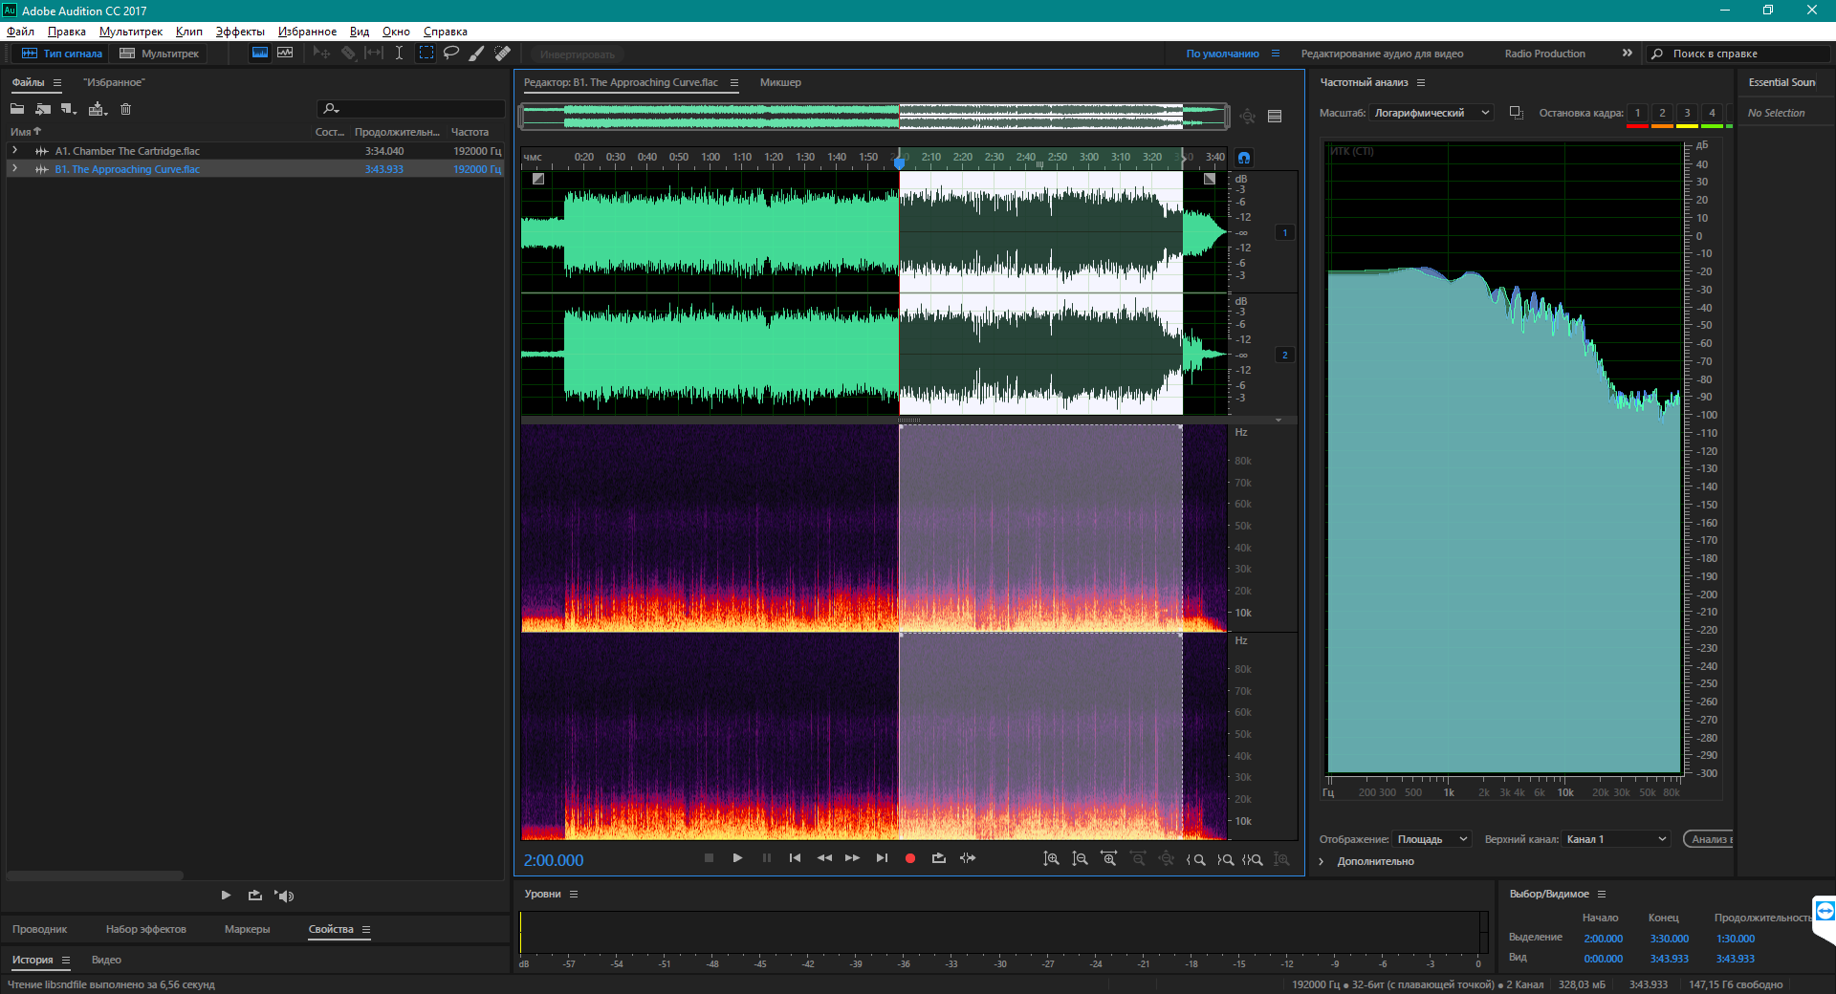Play the file in Files panel preview

226,896
